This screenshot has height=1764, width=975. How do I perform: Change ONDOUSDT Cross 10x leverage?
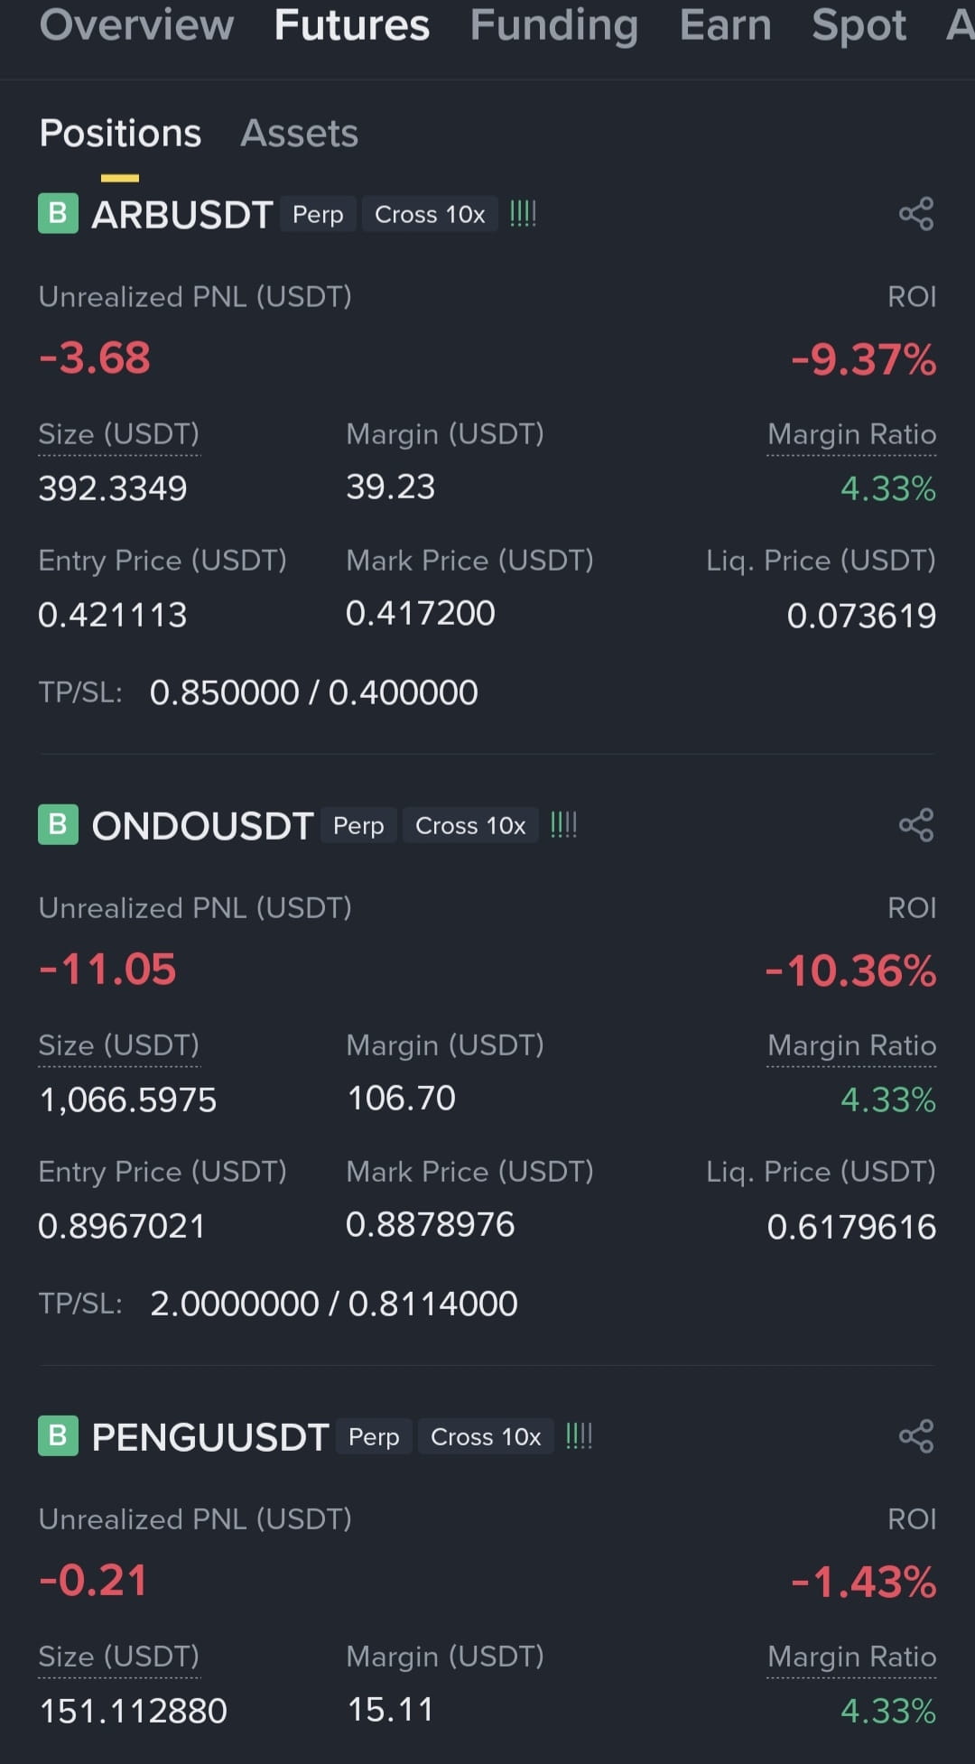point(470,825)
